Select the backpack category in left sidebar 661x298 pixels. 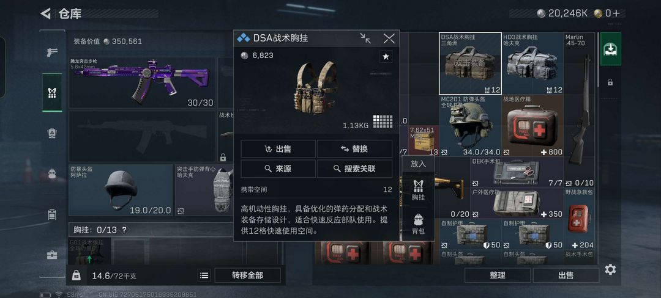coord(52,173)
